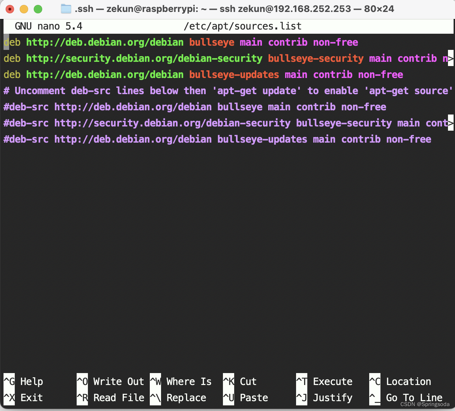Screen dimensions: 455x411
Task: Click the green zoom window button
Action: (x=38, y=9)
